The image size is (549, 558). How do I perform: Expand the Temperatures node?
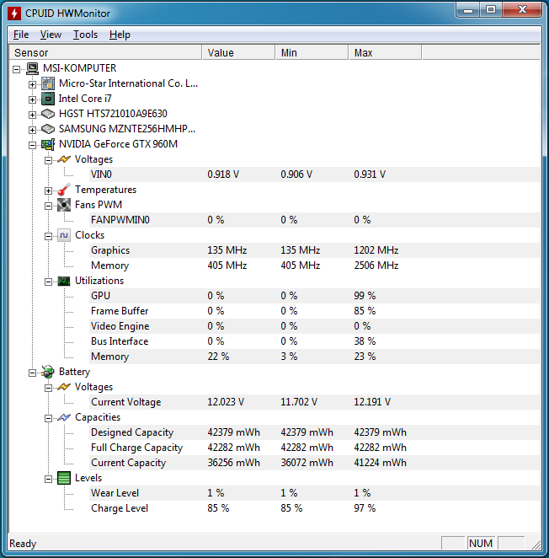(x=48, y=190)
